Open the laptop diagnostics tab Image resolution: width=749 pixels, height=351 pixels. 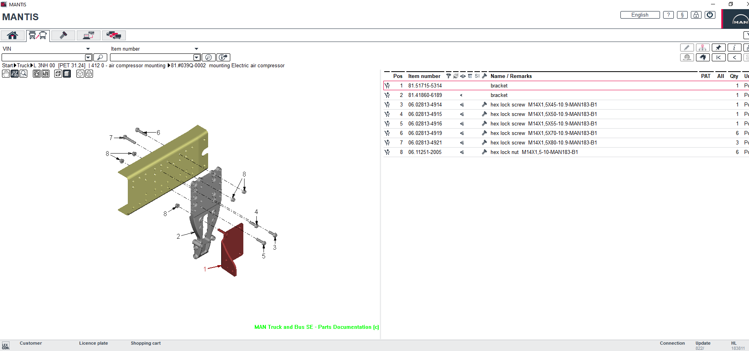[89, 35]
